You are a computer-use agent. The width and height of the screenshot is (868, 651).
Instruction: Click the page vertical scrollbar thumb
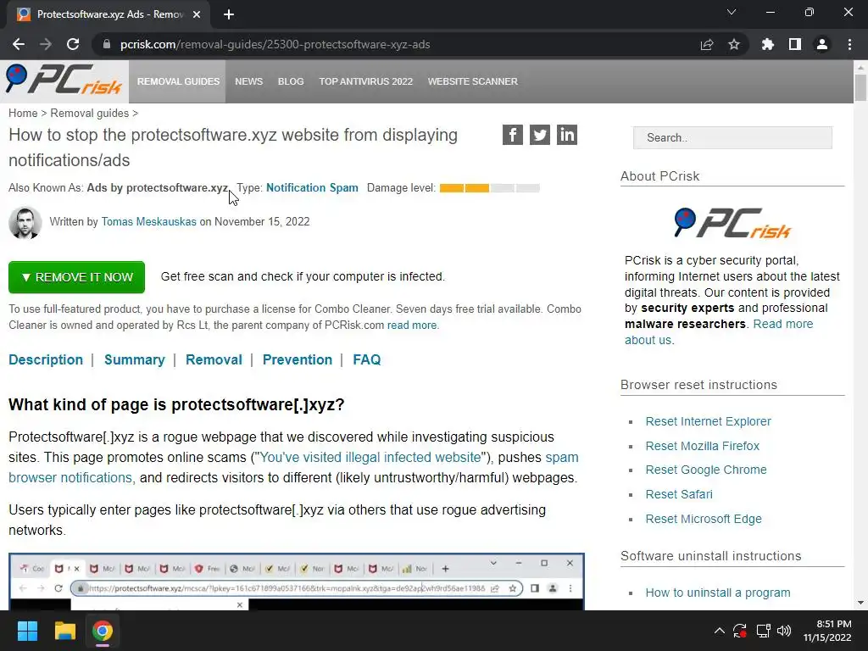860,87
